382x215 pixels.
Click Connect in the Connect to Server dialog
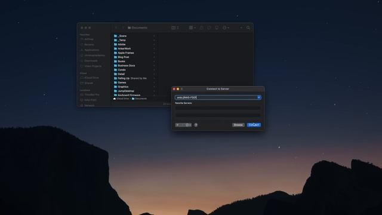click(254, 125)
